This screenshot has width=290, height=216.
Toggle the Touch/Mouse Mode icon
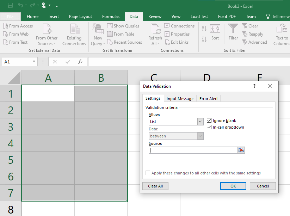(x=44, y=5)
